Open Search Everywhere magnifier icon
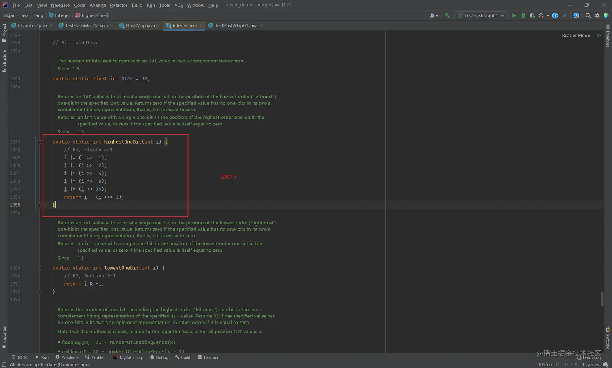The width and height of the screenshot is (612, 368). [588, 15]
